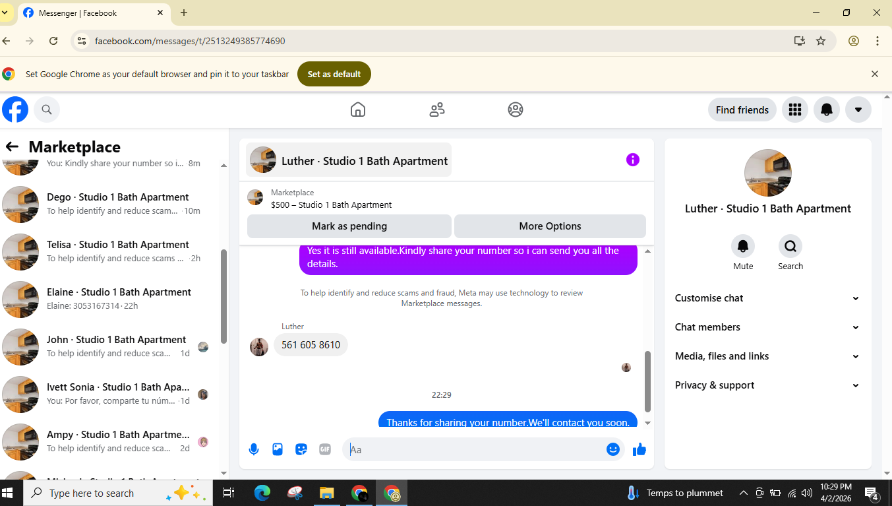Click the conversation list scrollbar thumb
Screen dimensions: 892x506
(x=223, y=296)
